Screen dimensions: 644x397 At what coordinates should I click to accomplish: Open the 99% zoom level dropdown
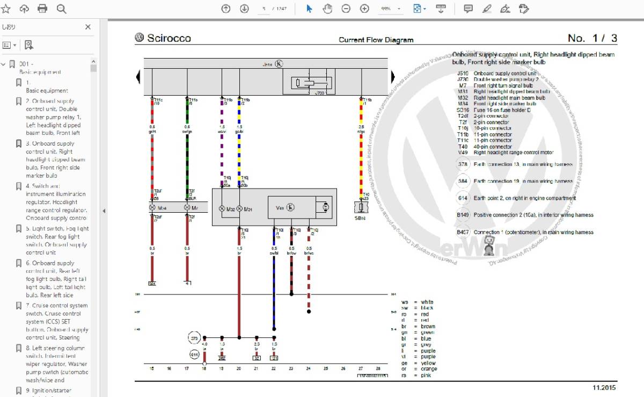click(x=391, y=9)
